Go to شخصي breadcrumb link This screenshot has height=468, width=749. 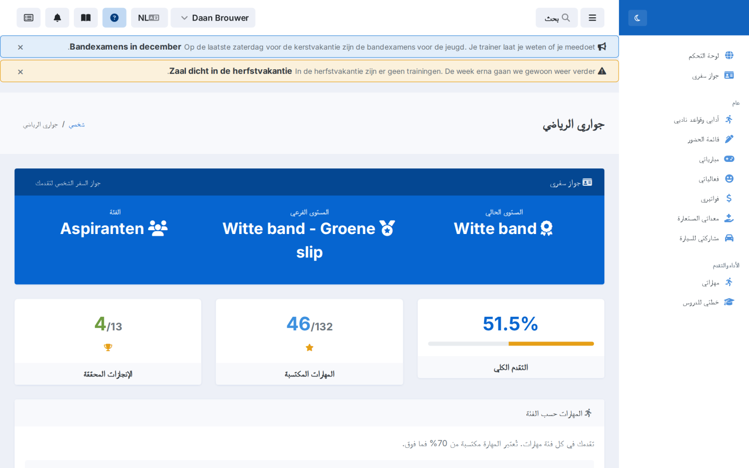click(x=77, y=124)
